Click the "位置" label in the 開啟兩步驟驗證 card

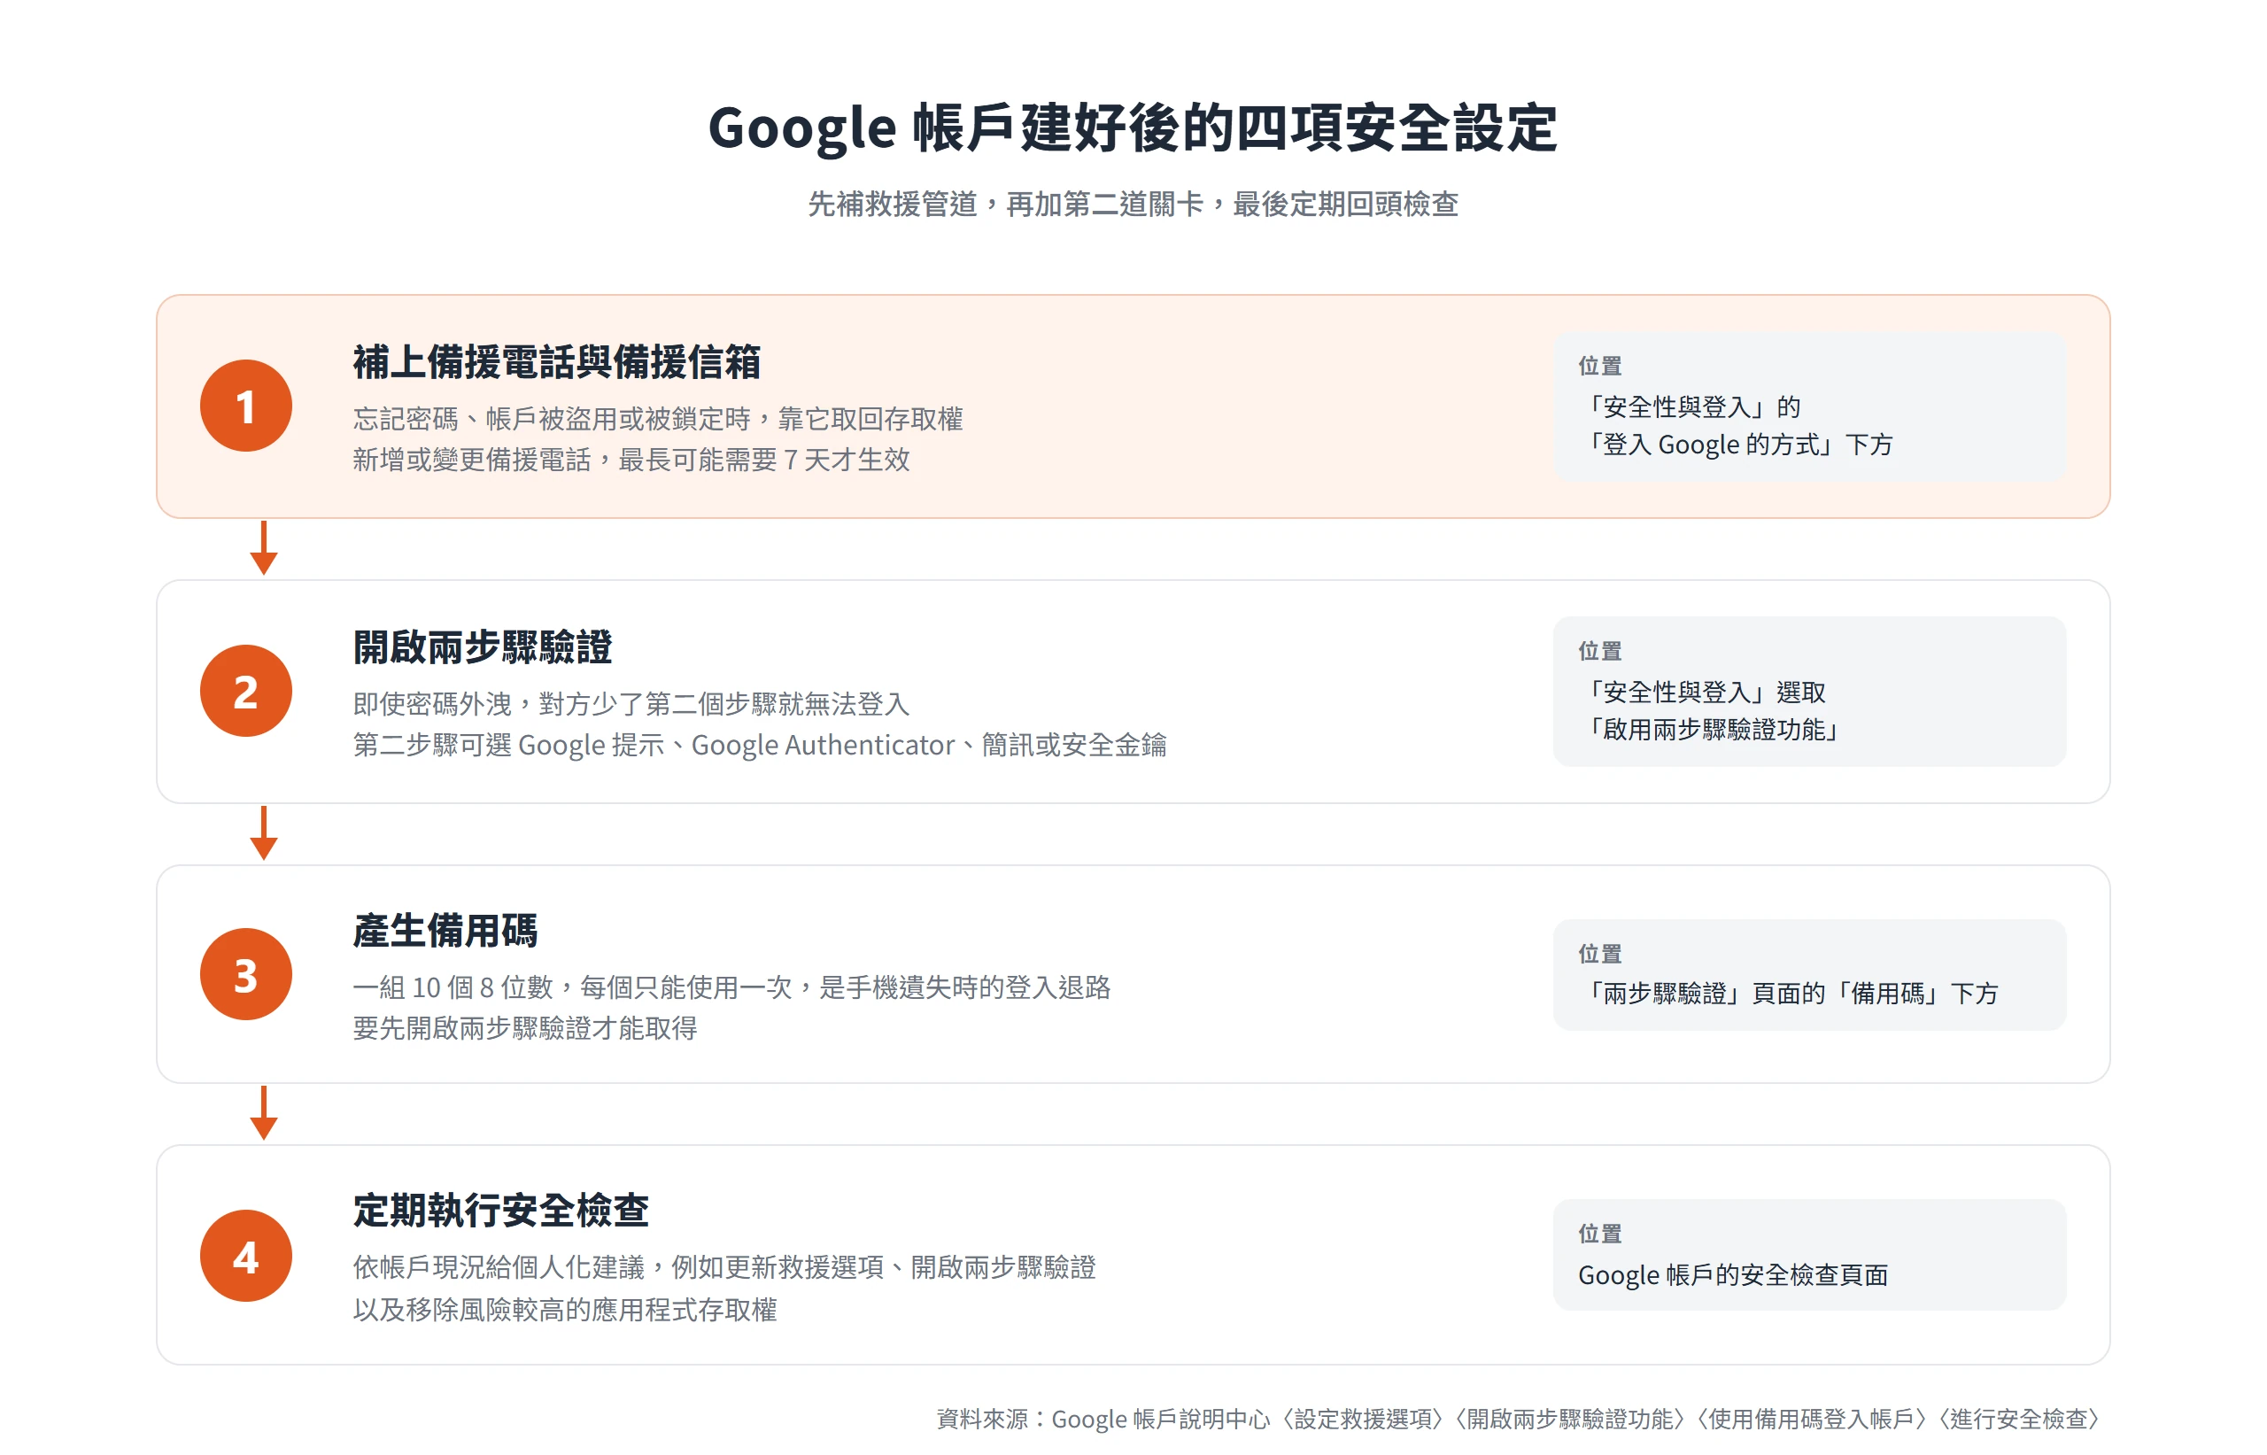(1600, 652)
